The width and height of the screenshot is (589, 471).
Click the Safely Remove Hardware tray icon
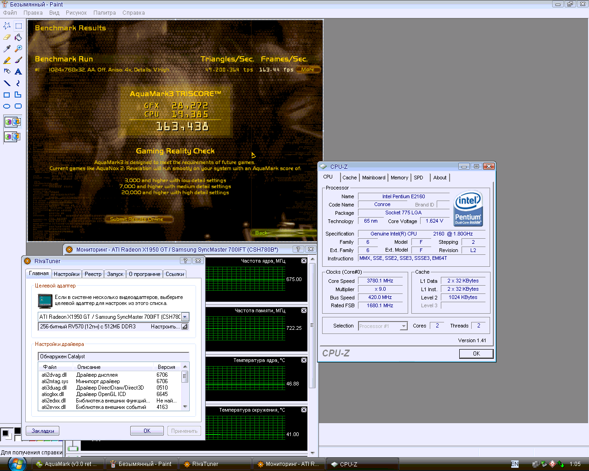click(544, 464)
